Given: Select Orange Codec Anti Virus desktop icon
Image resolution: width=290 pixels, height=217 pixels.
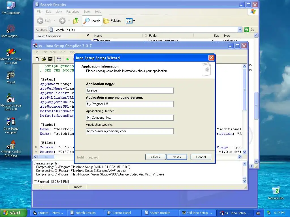Looking at the screenshot, I should (x=11, y=149).
